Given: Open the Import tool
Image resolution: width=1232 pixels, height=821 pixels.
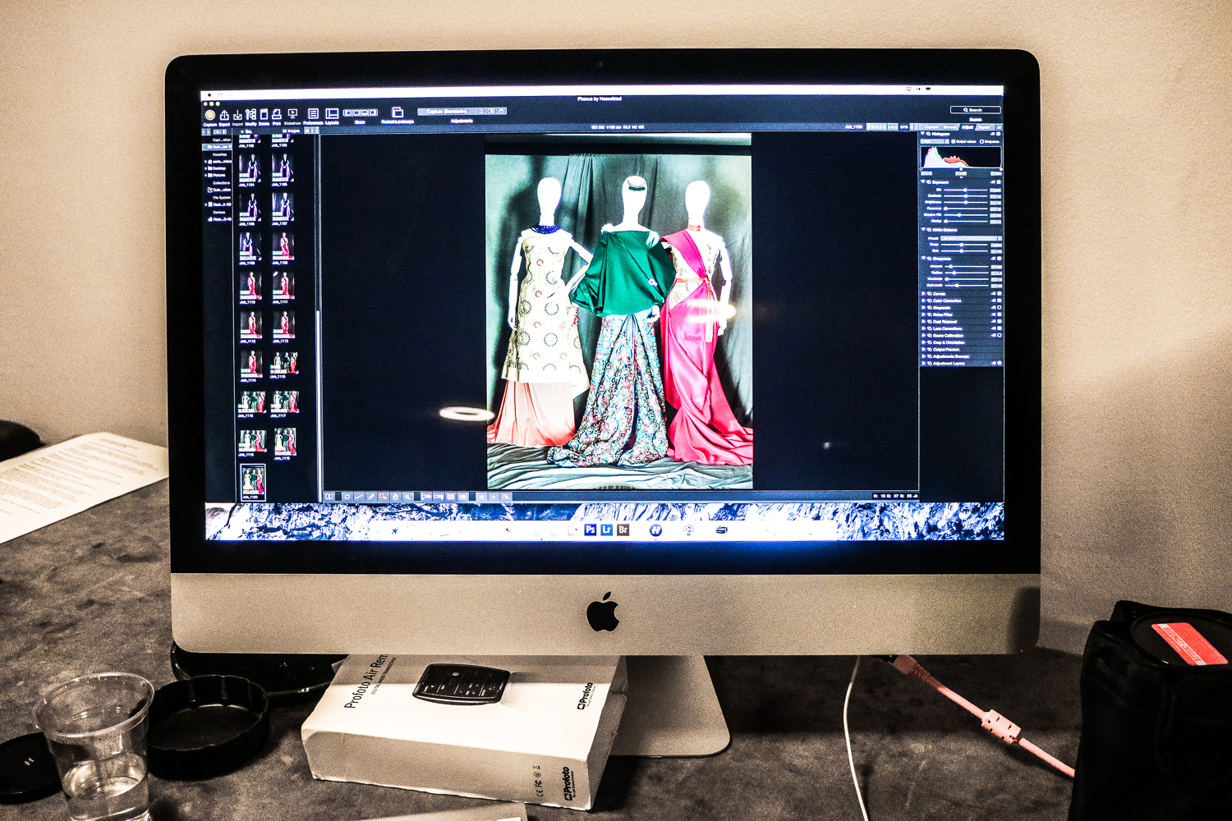Looking at the screenshot, I should [237, 115].
